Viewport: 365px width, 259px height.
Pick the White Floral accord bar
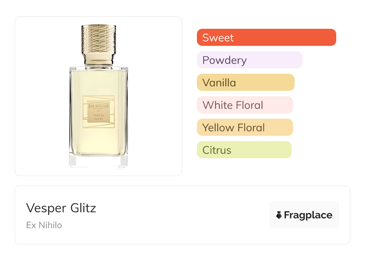click(245, 105)
